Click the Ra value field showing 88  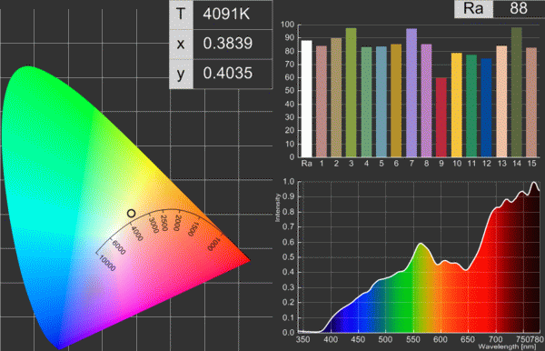[519, 8]
